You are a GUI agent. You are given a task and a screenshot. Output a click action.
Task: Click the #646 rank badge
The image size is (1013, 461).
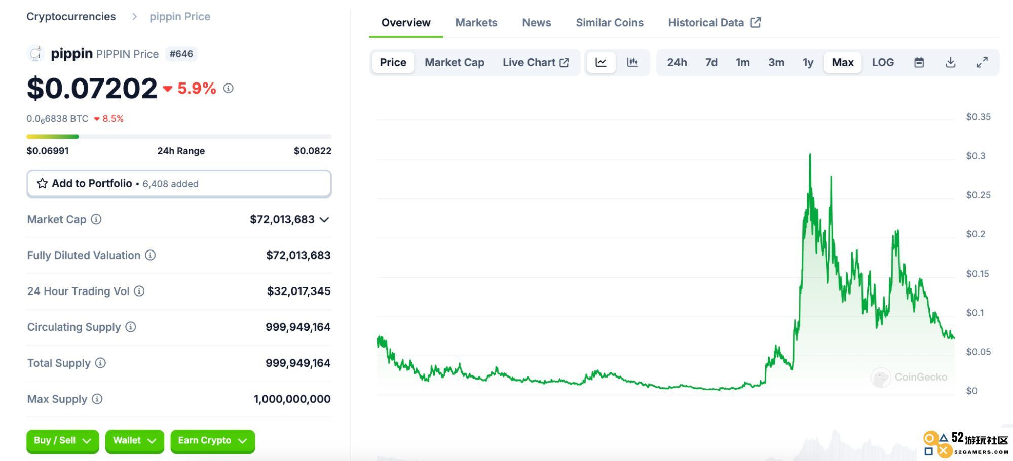tap(181, 54)
